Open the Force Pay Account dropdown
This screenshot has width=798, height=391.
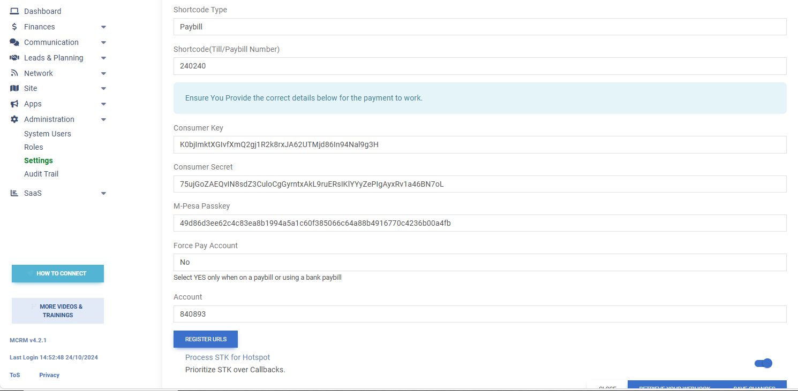coord(479,262)
